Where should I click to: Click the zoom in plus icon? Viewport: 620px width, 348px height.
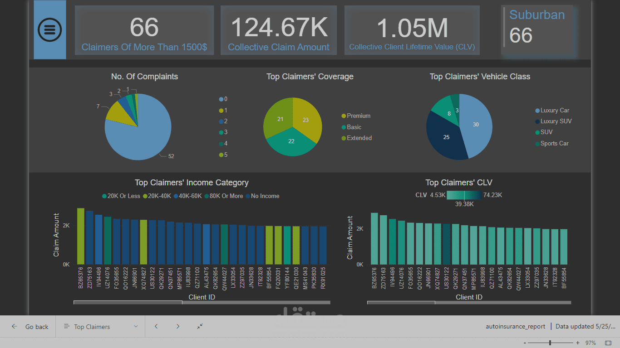(x=577, y=343)
